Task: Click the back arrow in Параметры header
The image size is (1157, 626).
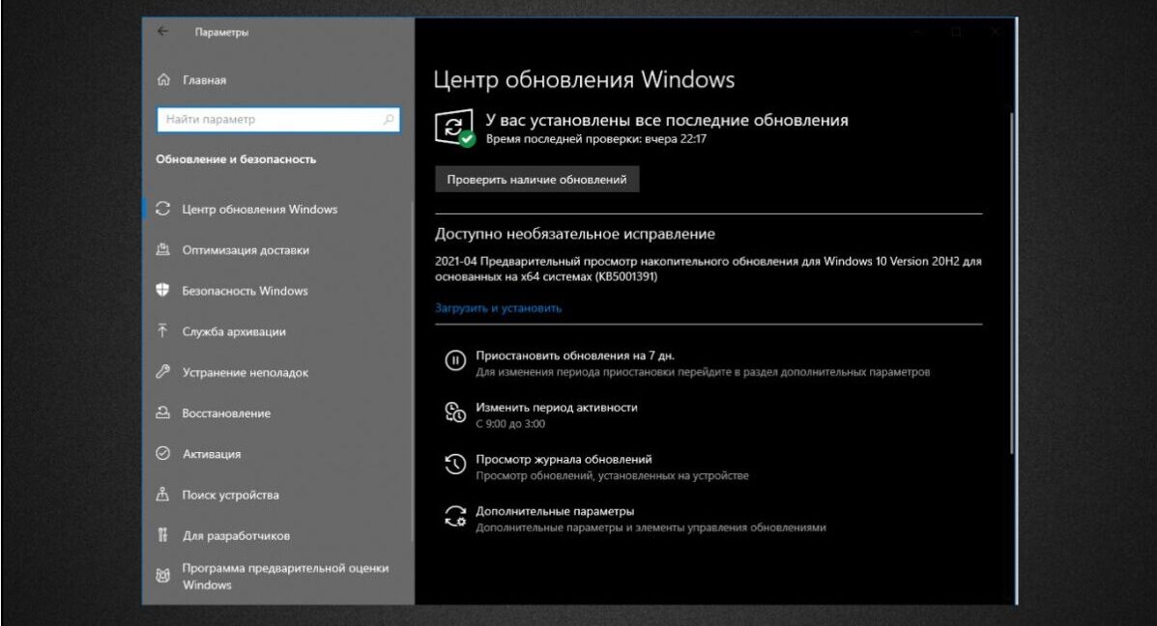Action: point(162,32)
